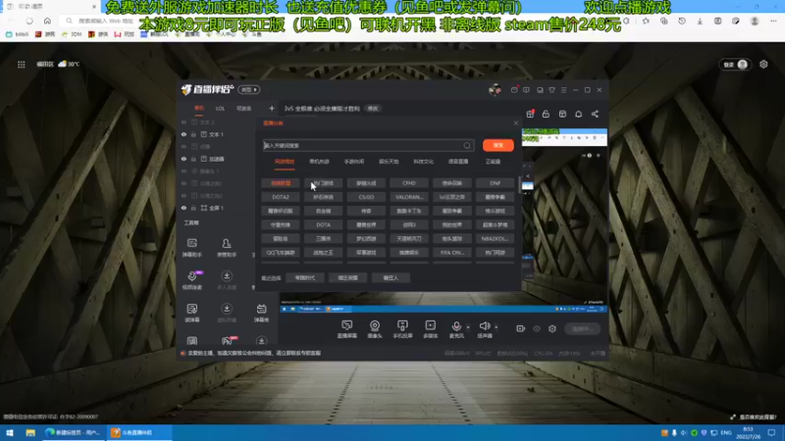The width and height of the screenshot is (785, 441).
Task: Switch to the 单机 scene tab
Action: pos(199,108)
